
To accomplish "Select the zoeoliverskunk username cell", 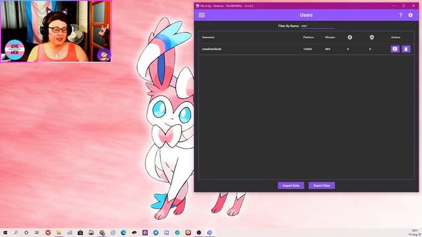I will pyautogui.click(x=212, y=49).
